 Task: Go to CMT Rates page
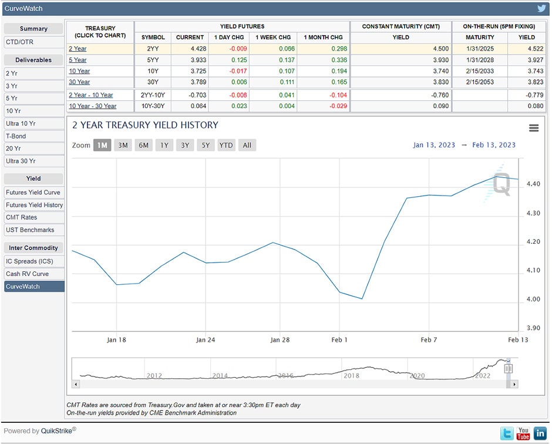22,217
